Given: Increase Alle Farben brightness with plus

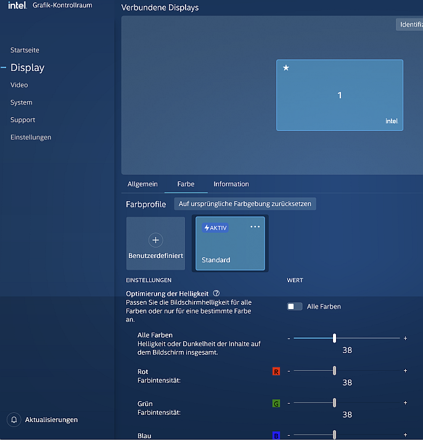Looking at the screenshot, I should (405, 338).
